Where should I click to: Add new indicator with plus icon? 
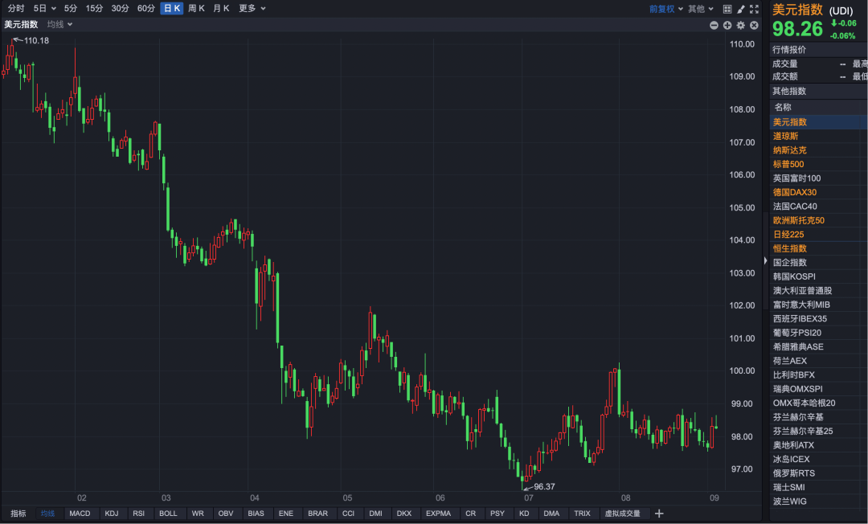click(659, 514)
